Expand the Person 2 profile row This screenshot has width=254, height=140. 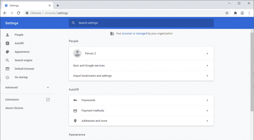[x=141, y=53]
